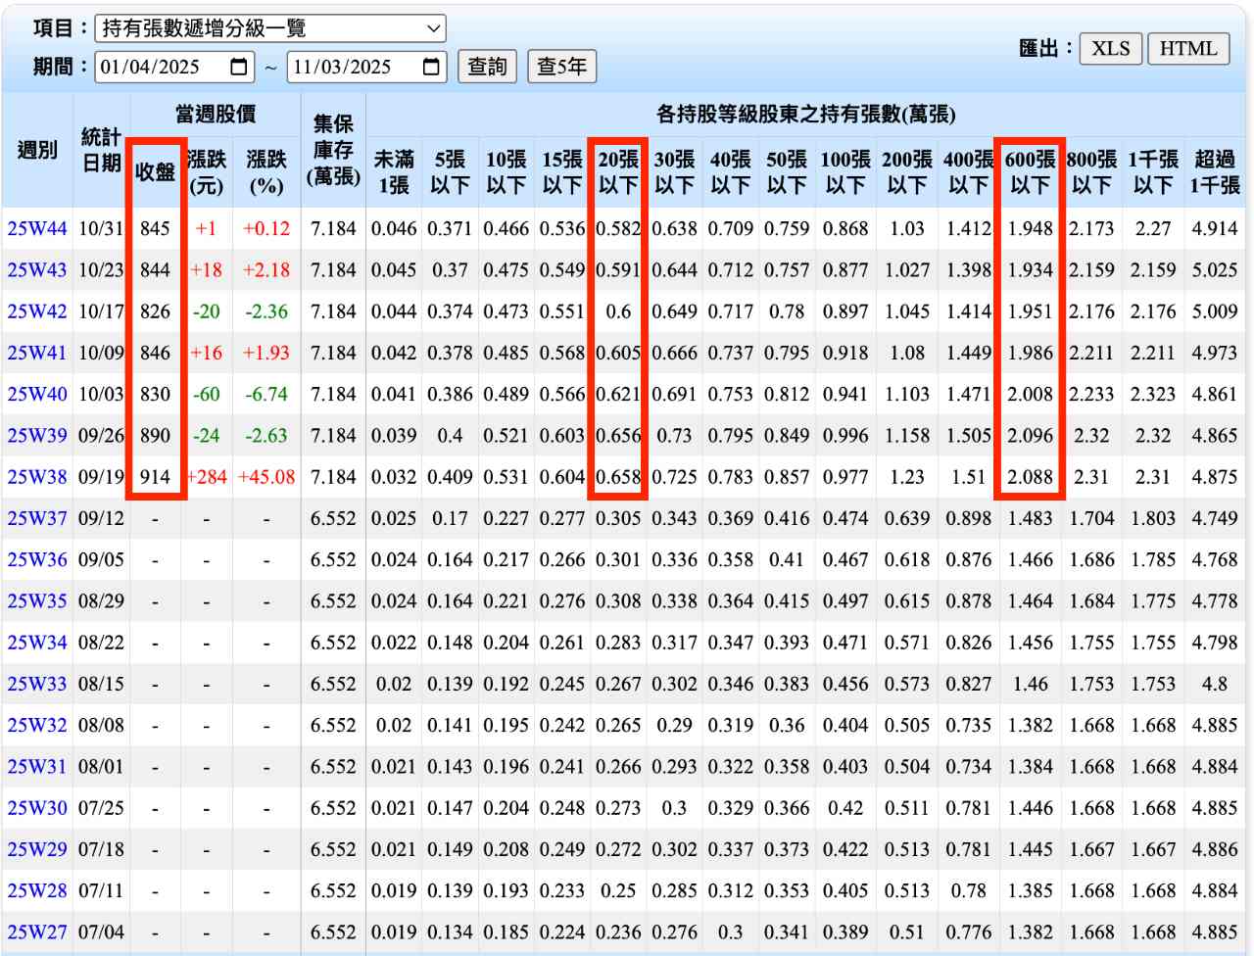The height and width of the screenshot is (956, 1254).
Task: Click the 600張以下 column header
Action: point(1030,171)
